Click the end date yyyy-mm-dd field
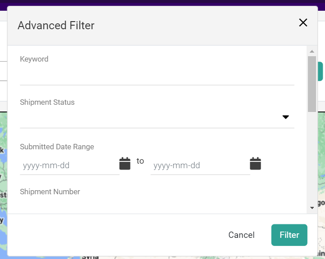325x259 pixels. (x=200, y=165)
